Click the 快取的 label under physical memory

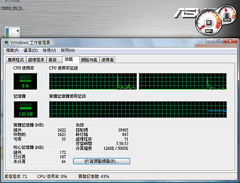(20, 135)
